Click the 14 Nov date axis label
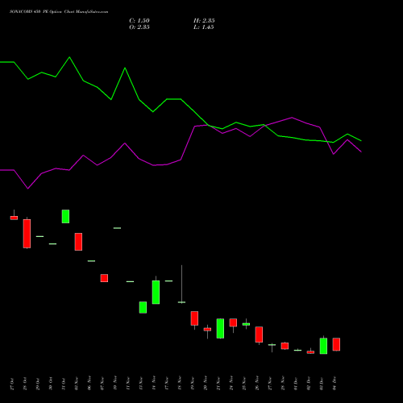 pyautogui.click(x=154, y=384)
